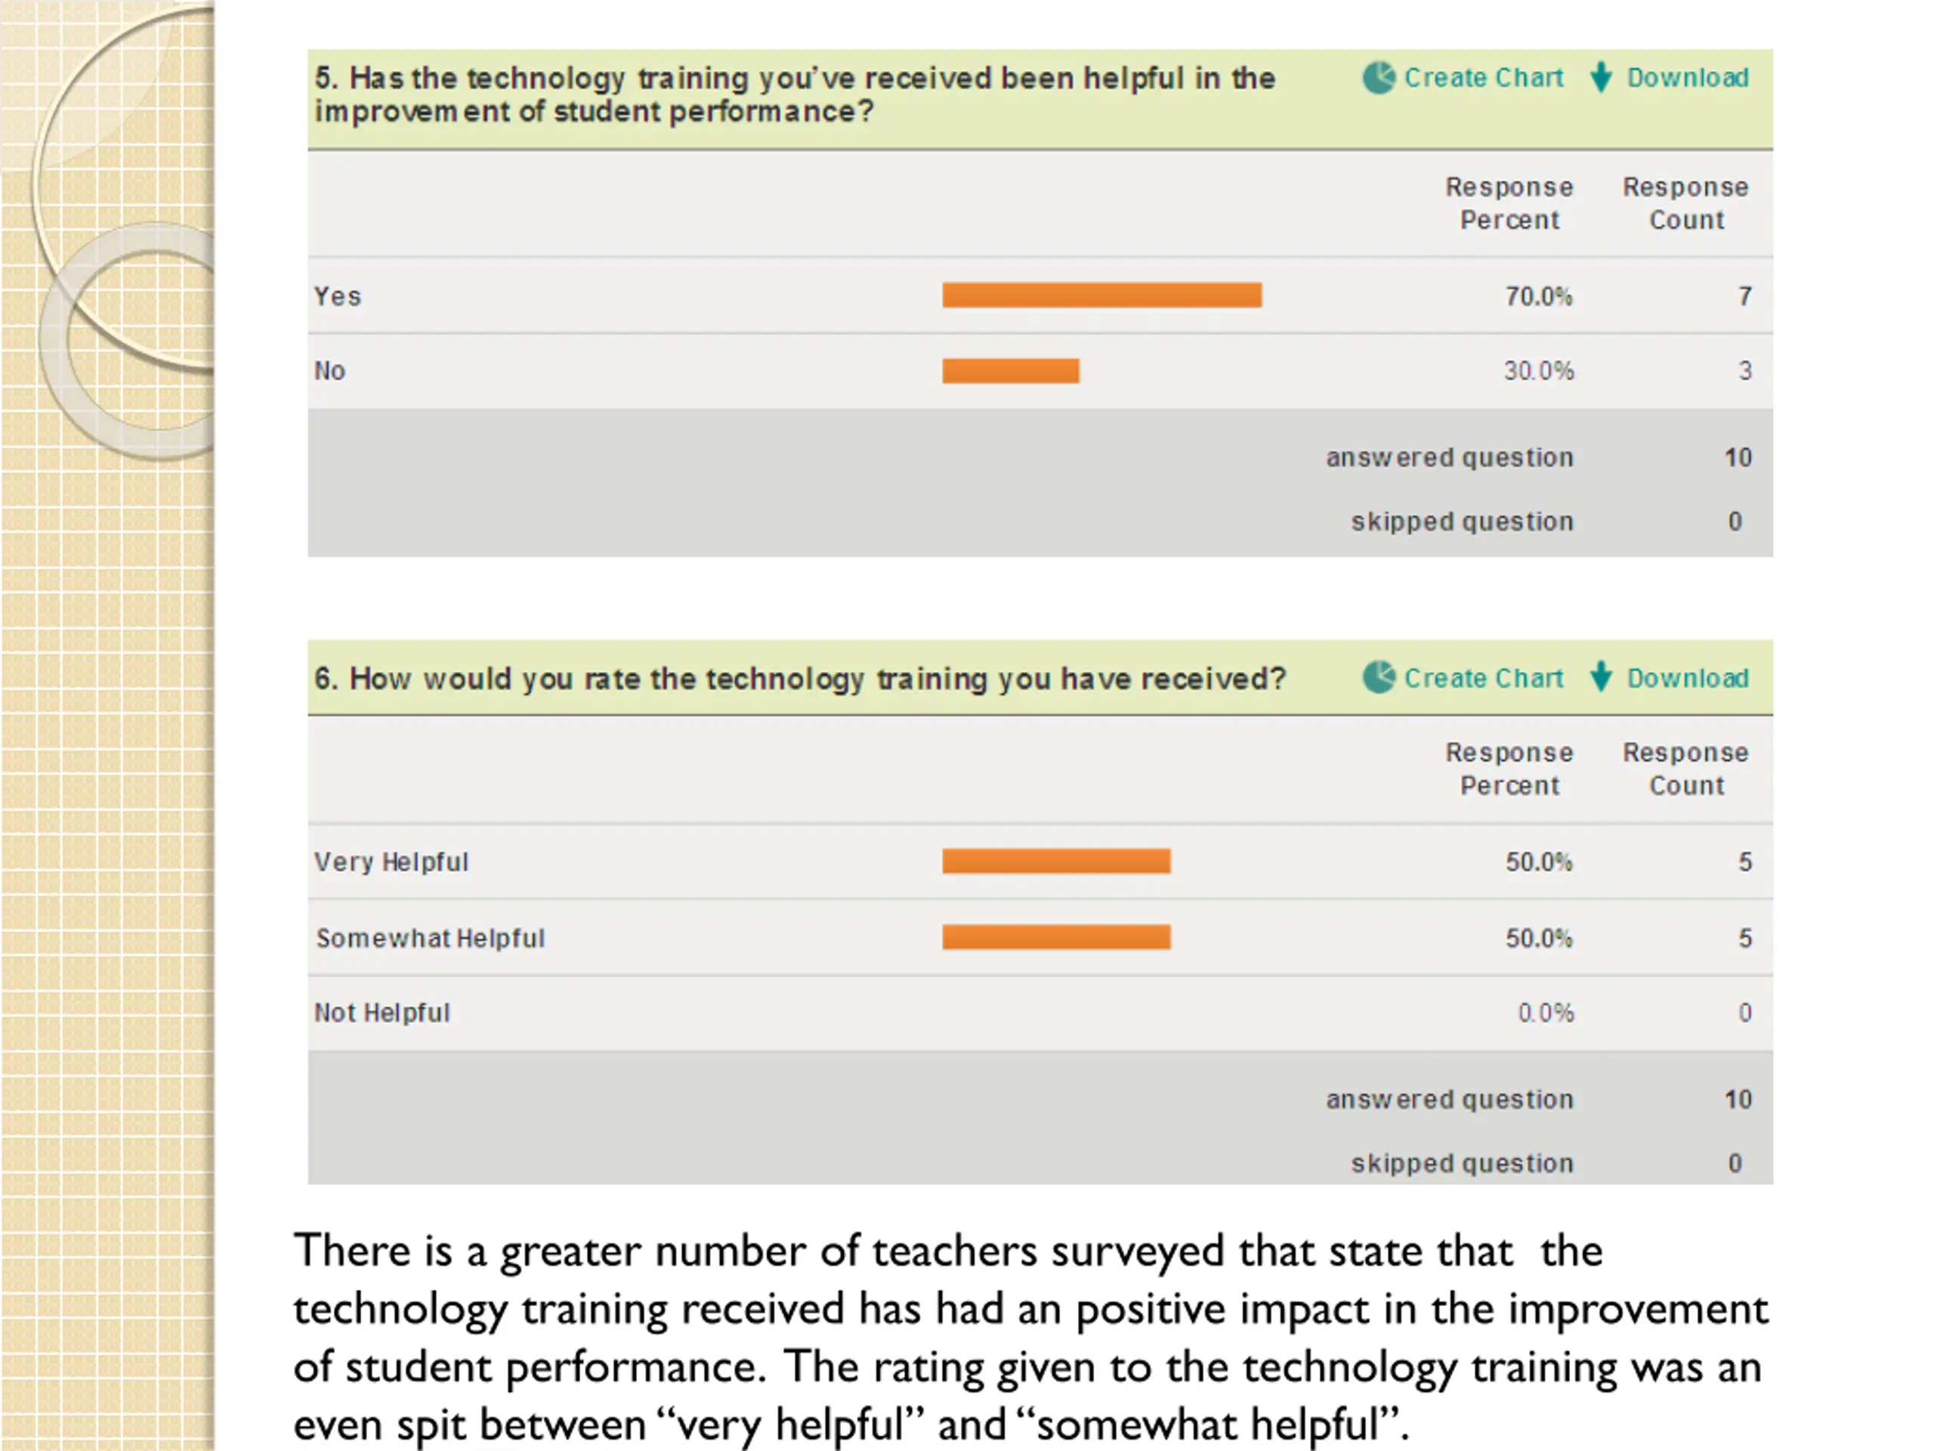1934x1451 pixels.
Task: Click the Very Helpful orange bar
Action: point(1056,862)
